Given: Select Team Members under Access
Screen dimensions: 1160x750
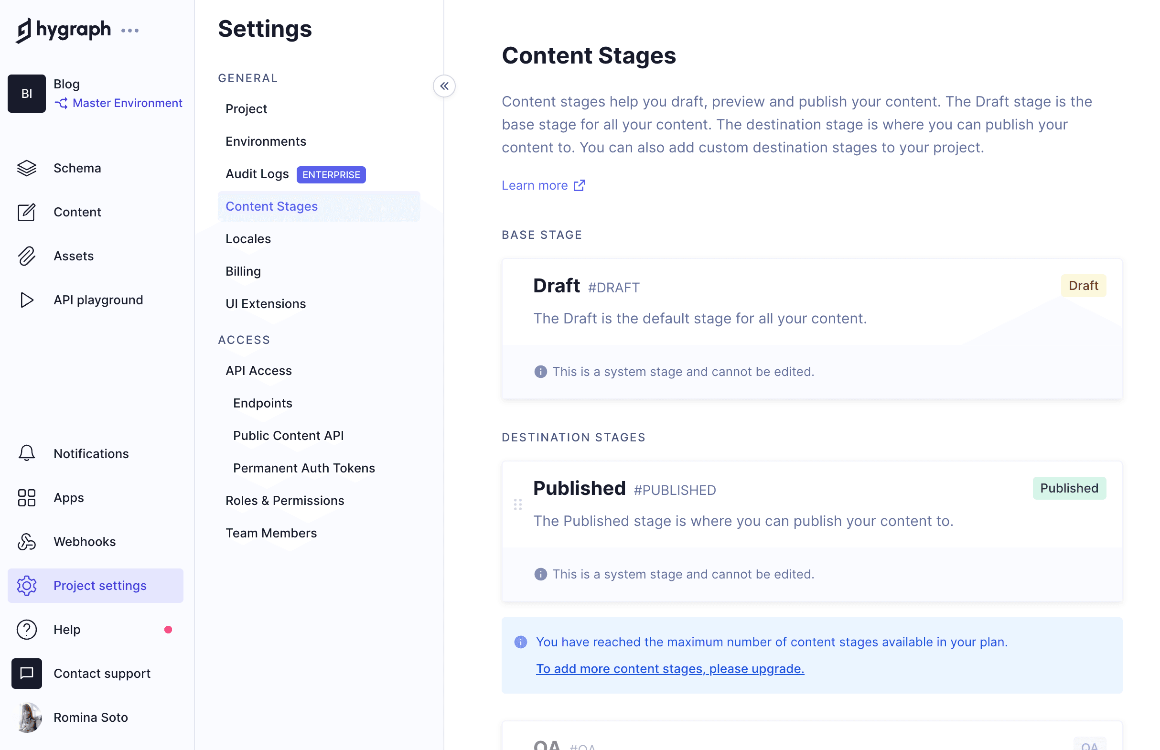Looking at the screenshot, I should click(x=271, y=532).
